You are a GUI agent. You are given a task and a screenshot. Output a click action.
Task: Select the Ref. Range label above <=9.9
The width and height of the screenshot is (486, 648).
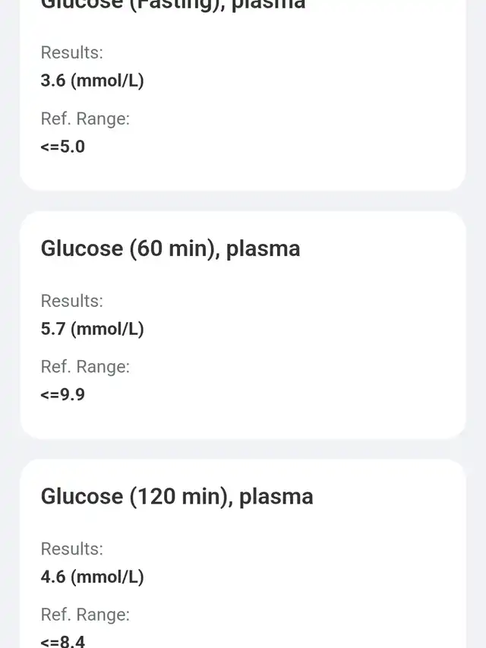point(85,367)
